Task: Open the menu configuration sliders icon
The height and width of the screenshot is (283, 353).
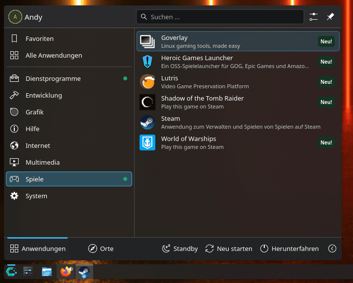Action: (314, 17)
